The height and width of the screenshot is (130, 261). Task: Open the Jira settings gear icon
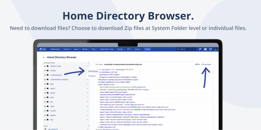(211, 49)
